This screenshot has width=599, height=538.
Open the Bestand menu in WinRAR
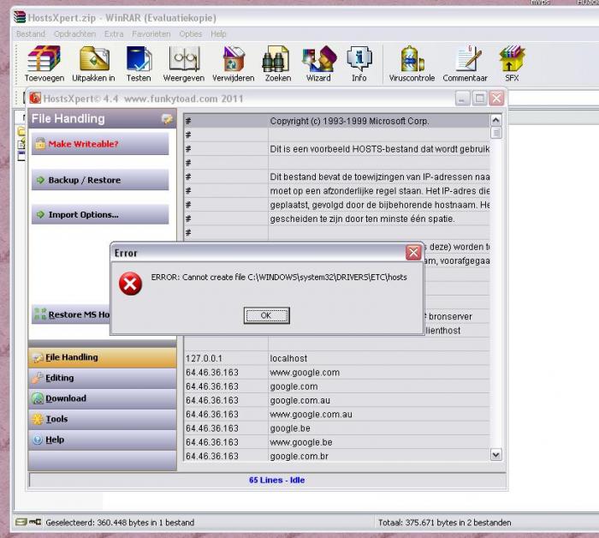click(x=31, y=34)
